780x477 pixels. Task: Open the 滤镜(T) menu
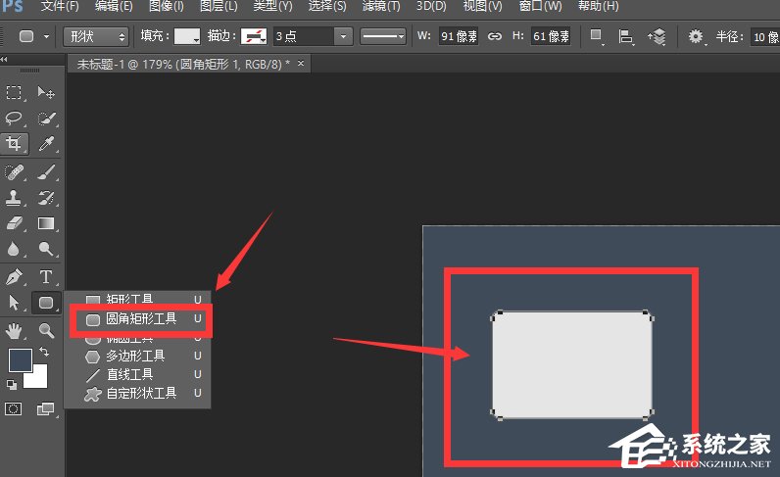click(380, 7)
